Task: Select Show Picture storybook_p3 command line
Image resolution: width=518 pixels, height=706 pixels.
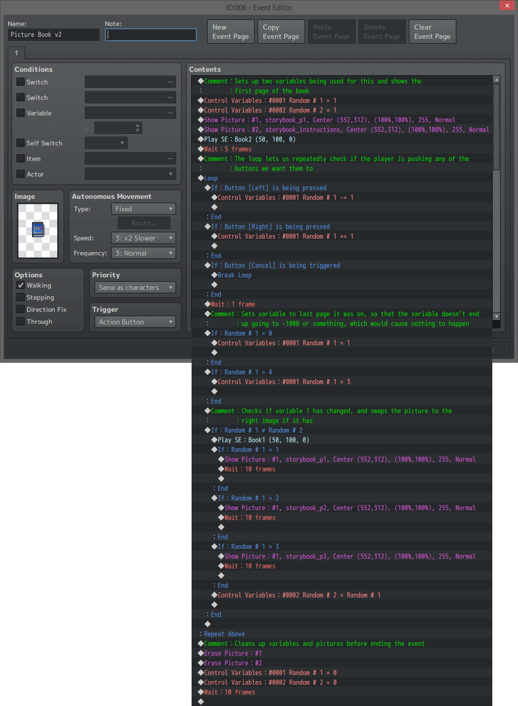Action: (x=342, y=556)
